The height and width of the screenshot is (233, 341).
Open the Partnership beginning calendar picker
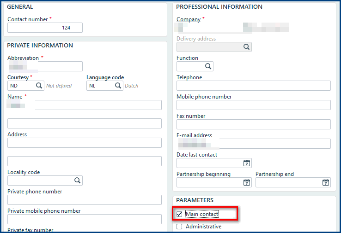pyautogui.click(x=247, y=182)
